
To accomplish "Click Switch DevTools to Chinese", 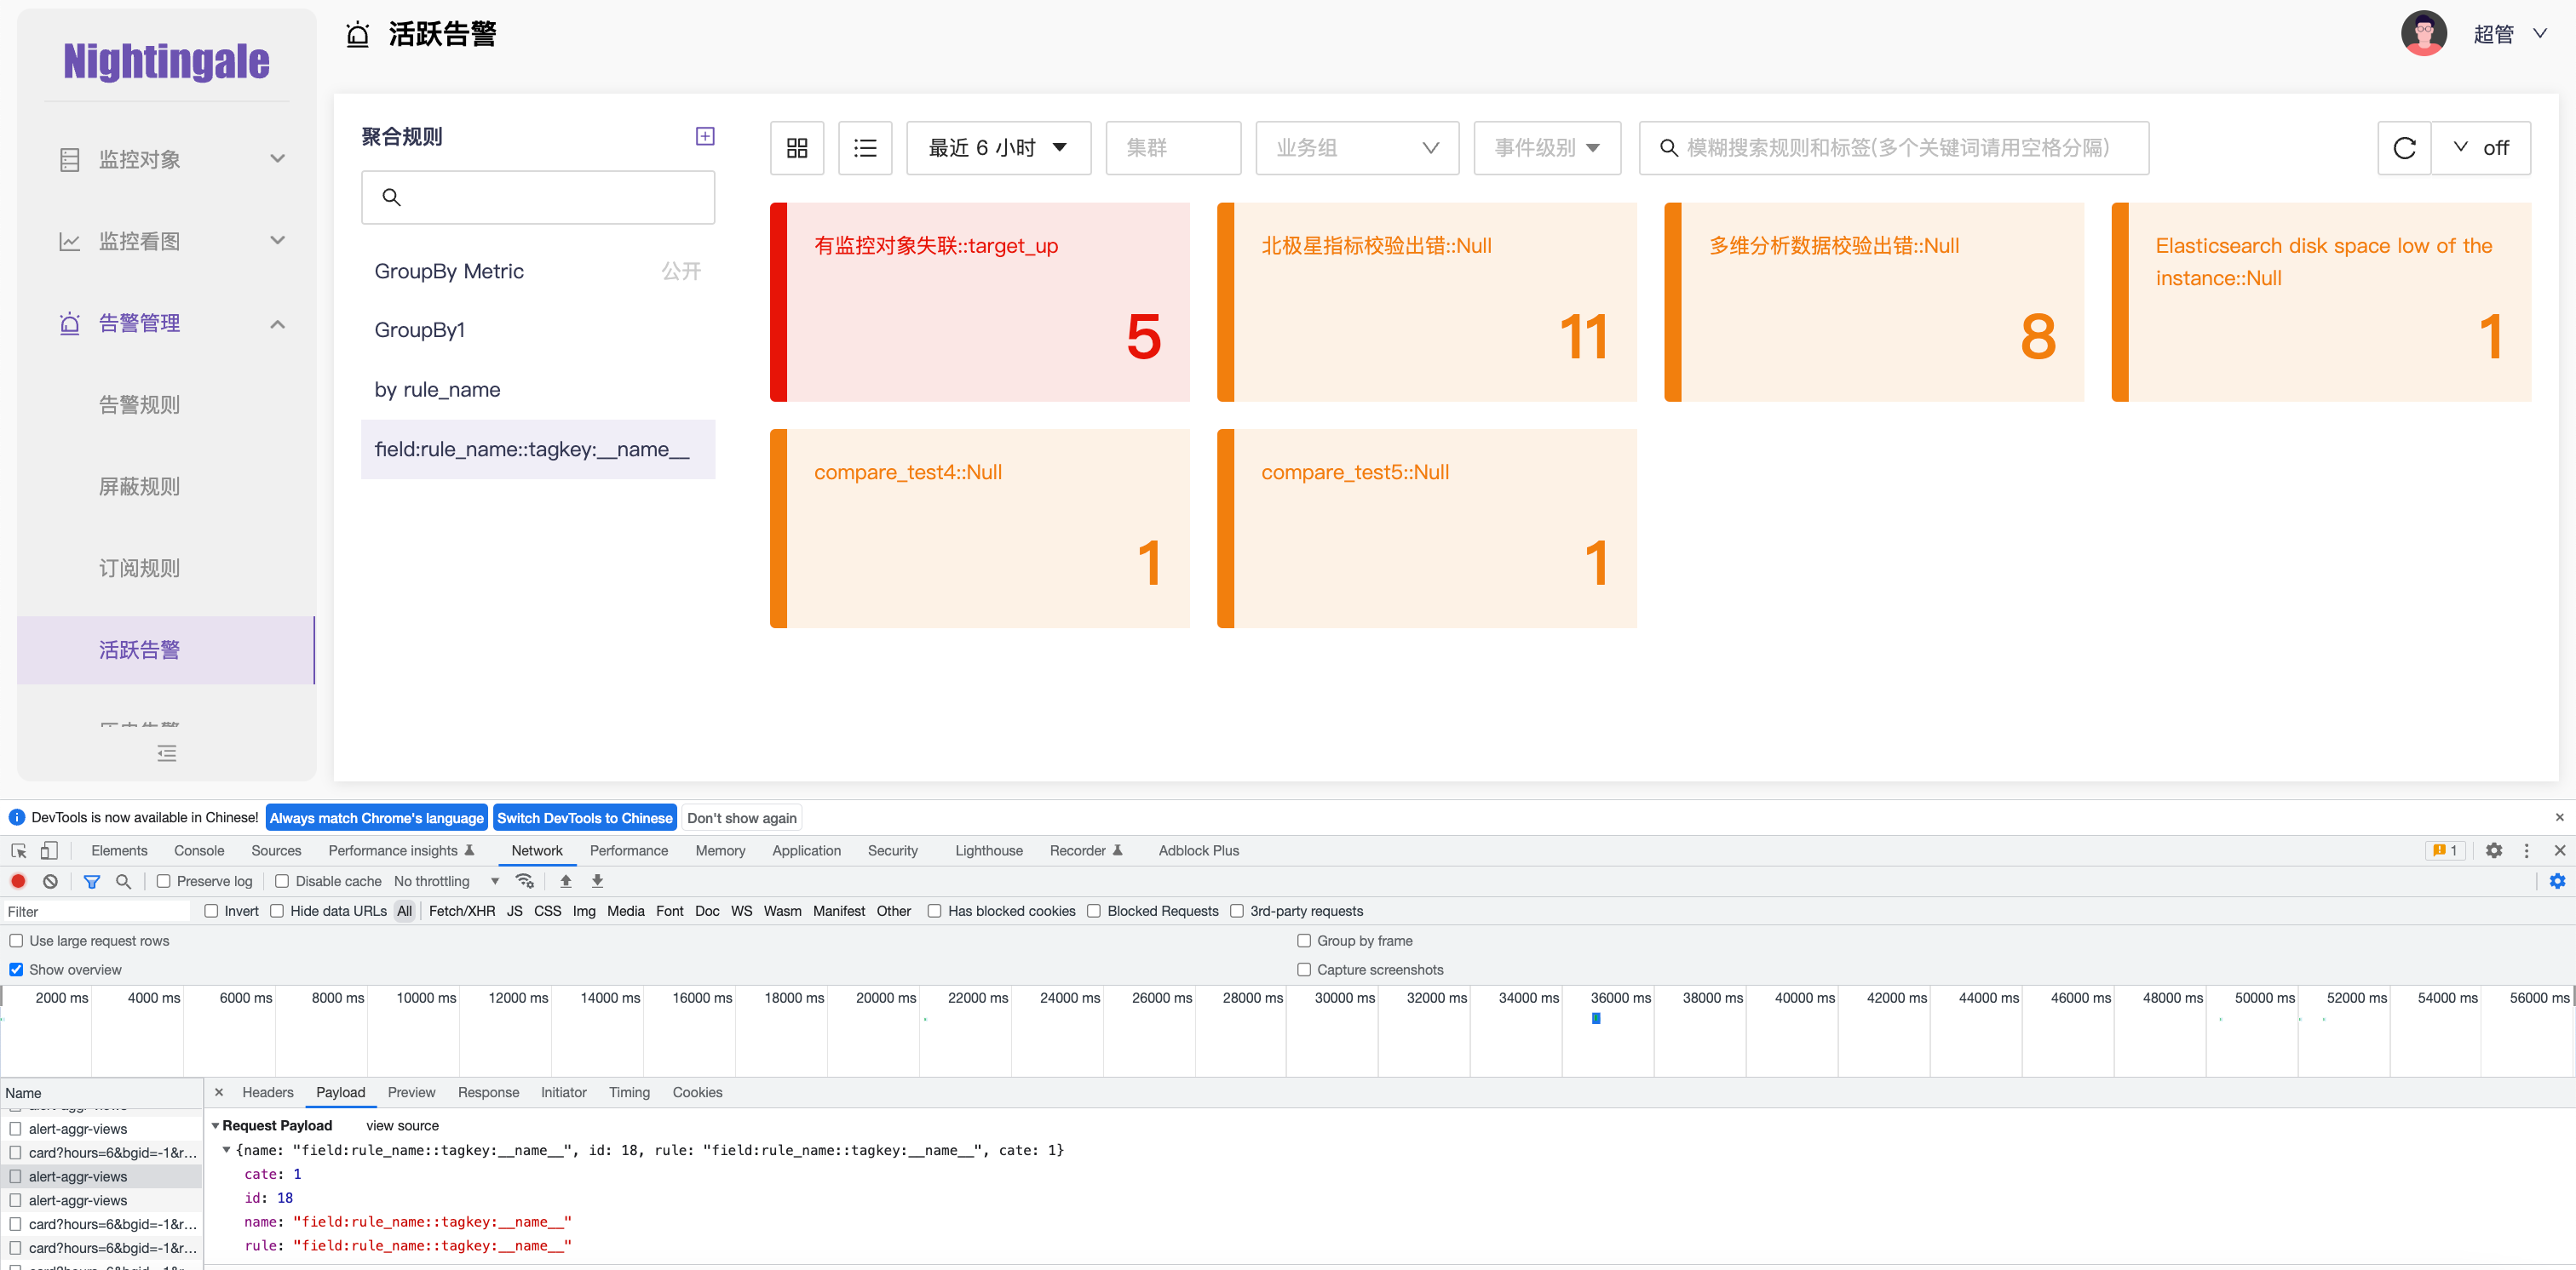I will click(585, 817).
